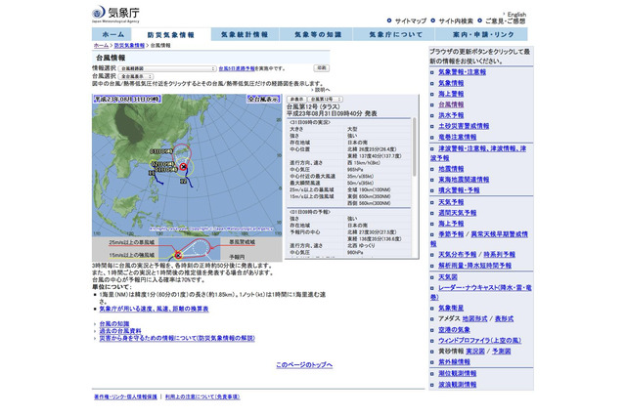The width and height of the screenshot is (626, 416).
Task: Open the 情報選択 dropdown showing 台風経路図
Action: (x=167, y=68)
